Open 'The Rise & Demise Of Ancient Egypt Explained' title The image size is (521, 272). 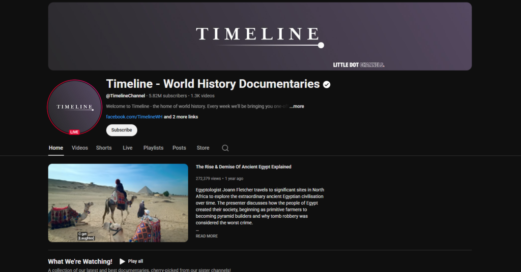(x=243, y=167)
